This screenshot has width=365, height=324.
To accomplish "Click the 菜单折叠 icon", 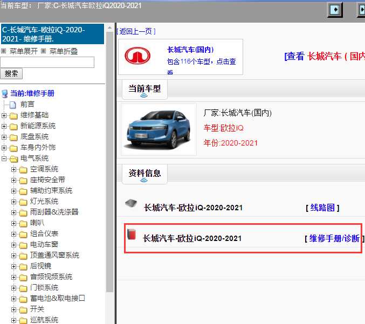I will coord(43,51).
